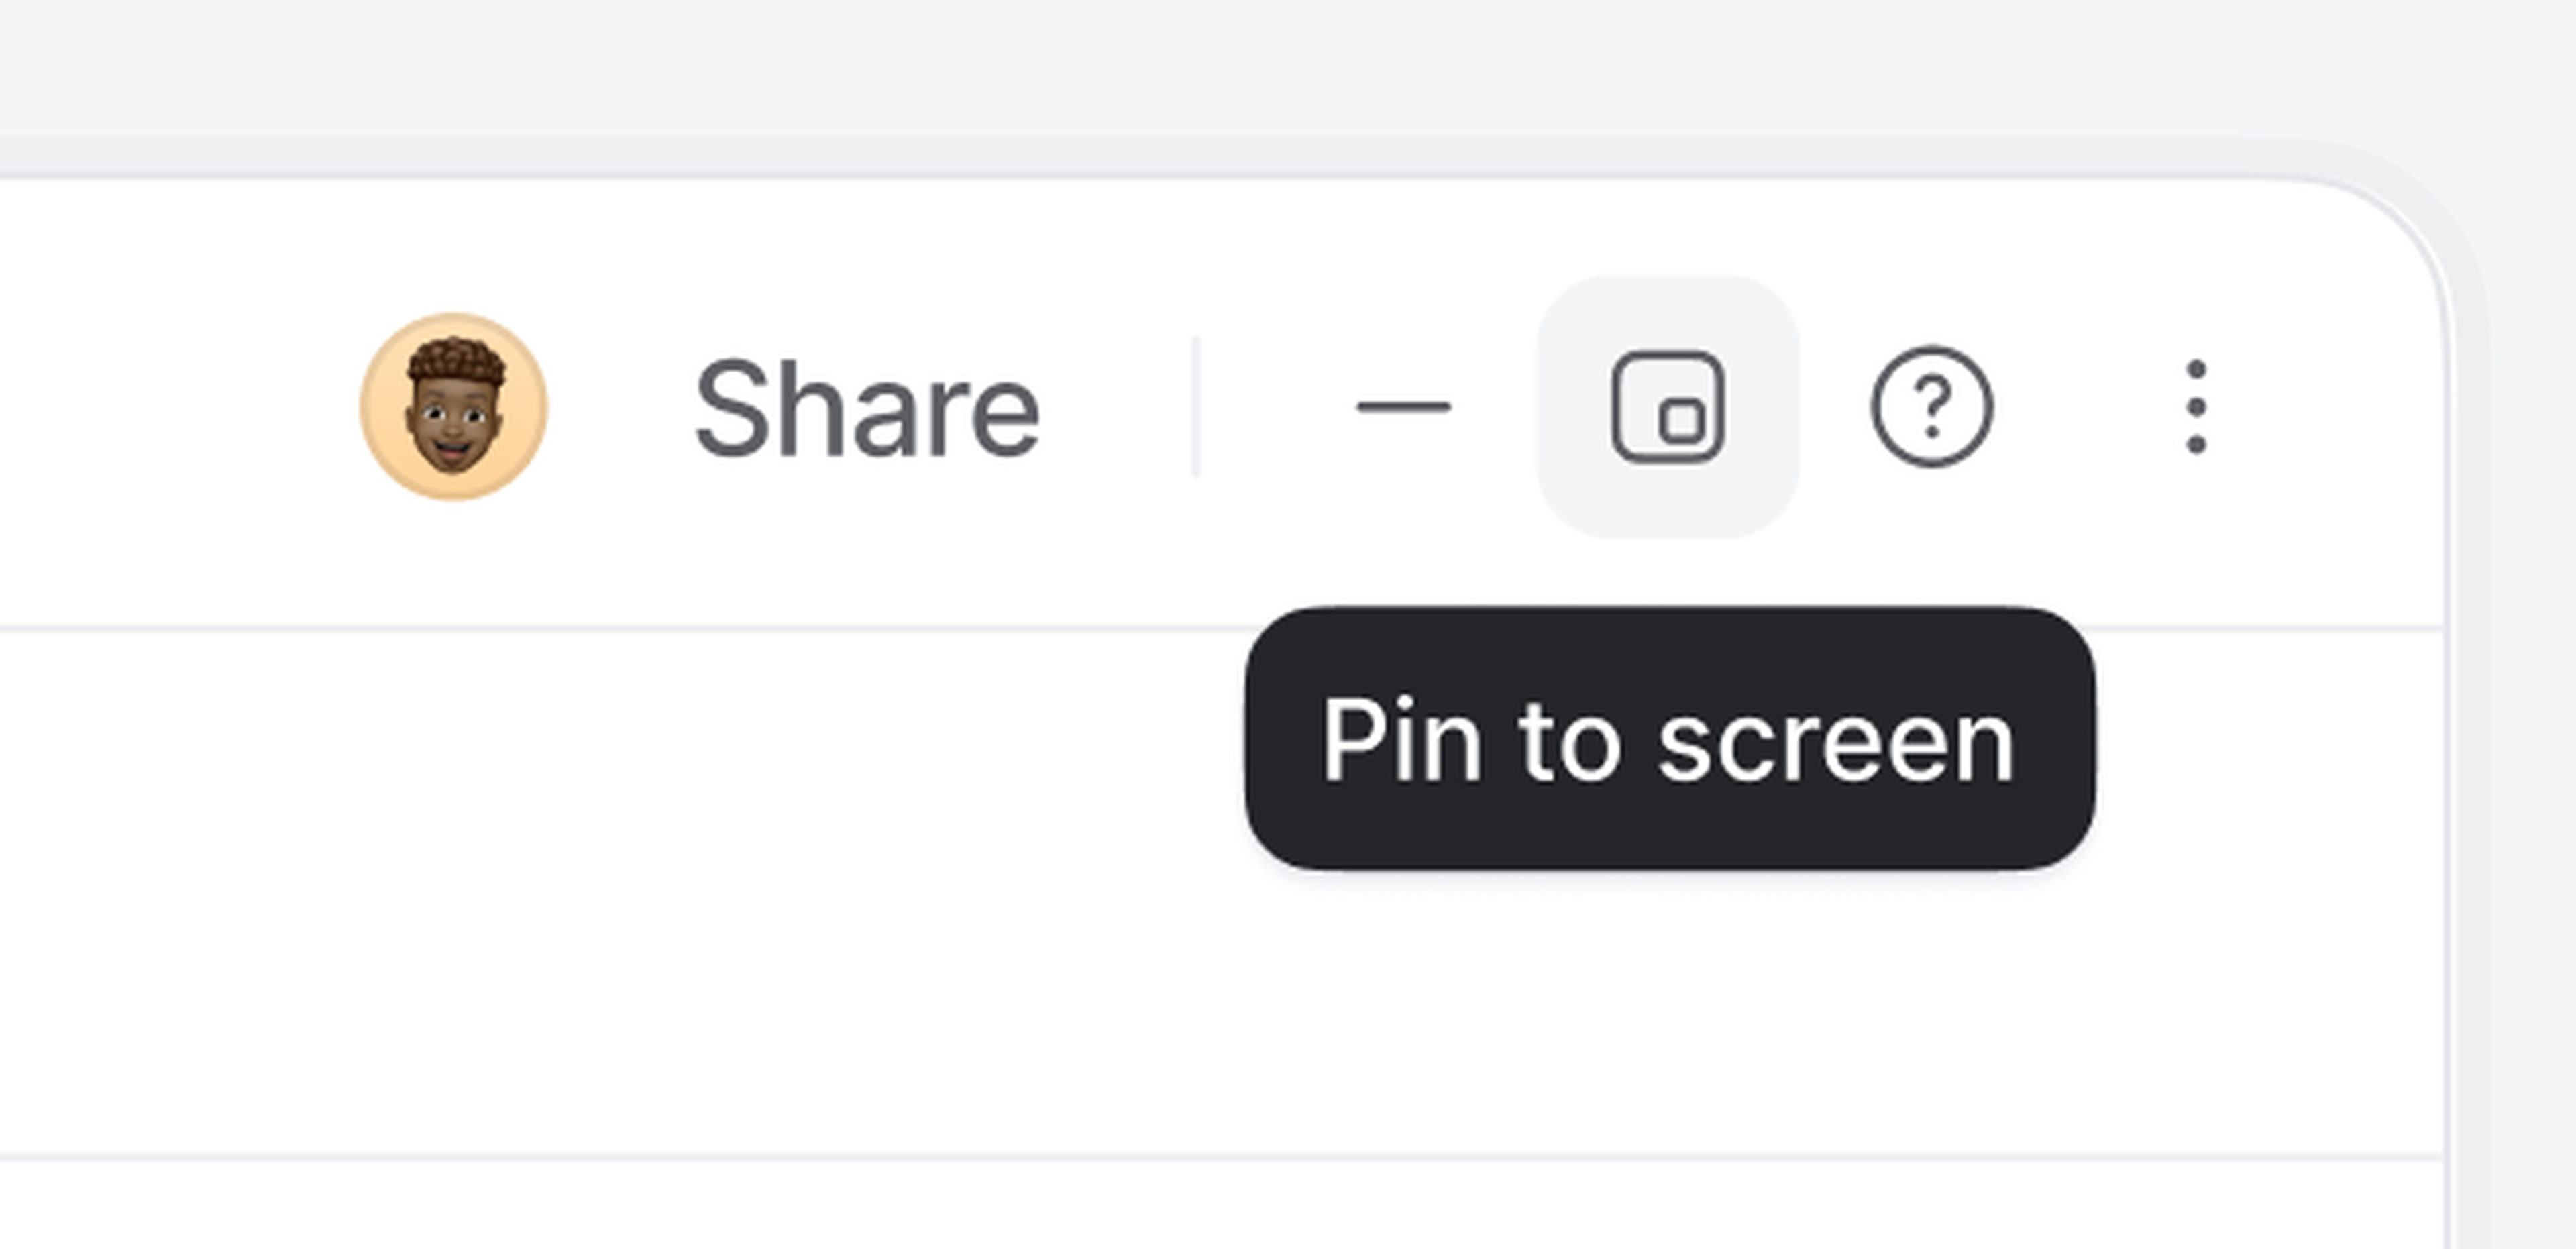Open account menu from avatar
Image resolution: width=2576 pixels, height=1249 pixels.
click(453, 407)
